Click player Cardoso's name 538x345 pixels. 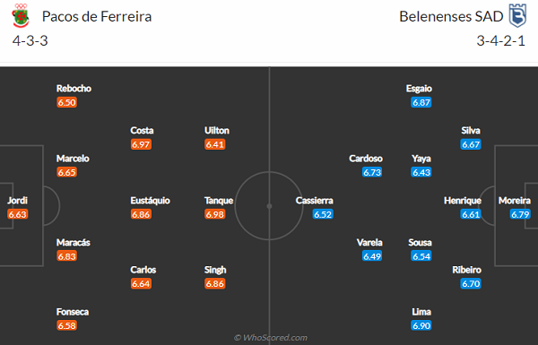click(366, 159)
